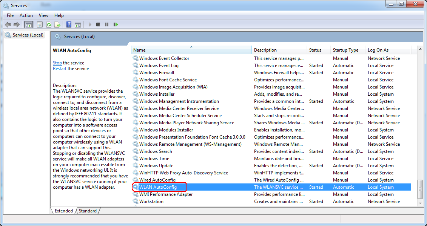
Task: Sort by the Status column header
Action: [319, 50]
